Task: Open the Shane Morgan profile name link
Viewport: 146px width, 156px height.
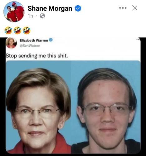Action: (x=50, y=8)
